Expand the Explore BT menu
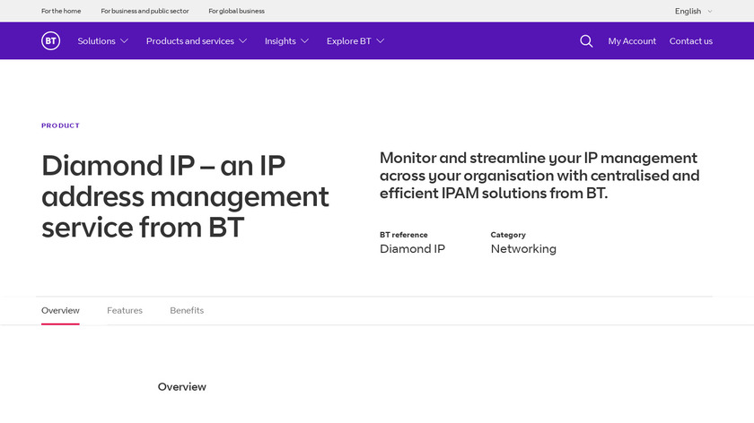The width and height of the screenshot is (754, 423). [x=355, y=41]
